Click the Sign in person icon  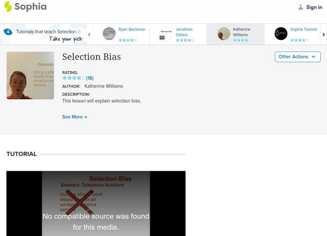[x=301, y=7]
